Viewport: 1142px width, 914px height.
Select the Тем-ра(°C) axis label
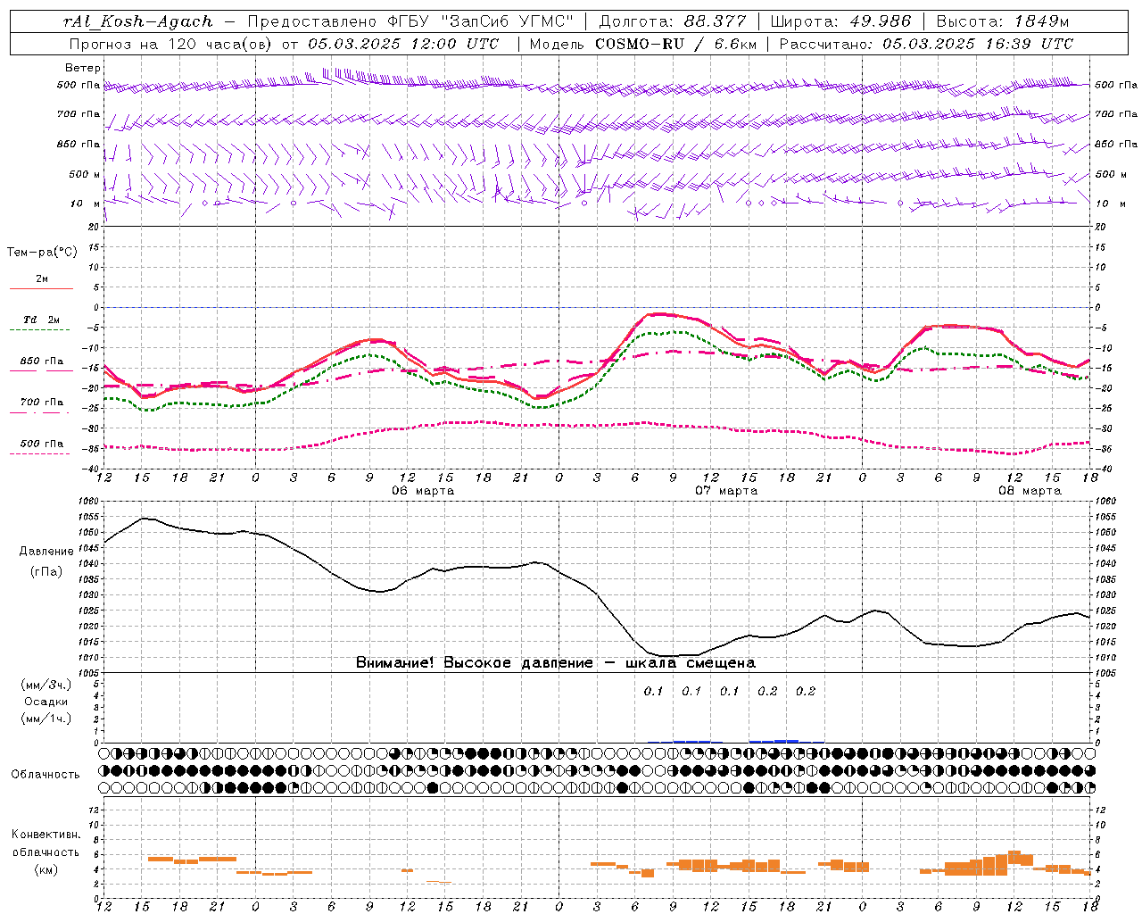coord(42,253)
